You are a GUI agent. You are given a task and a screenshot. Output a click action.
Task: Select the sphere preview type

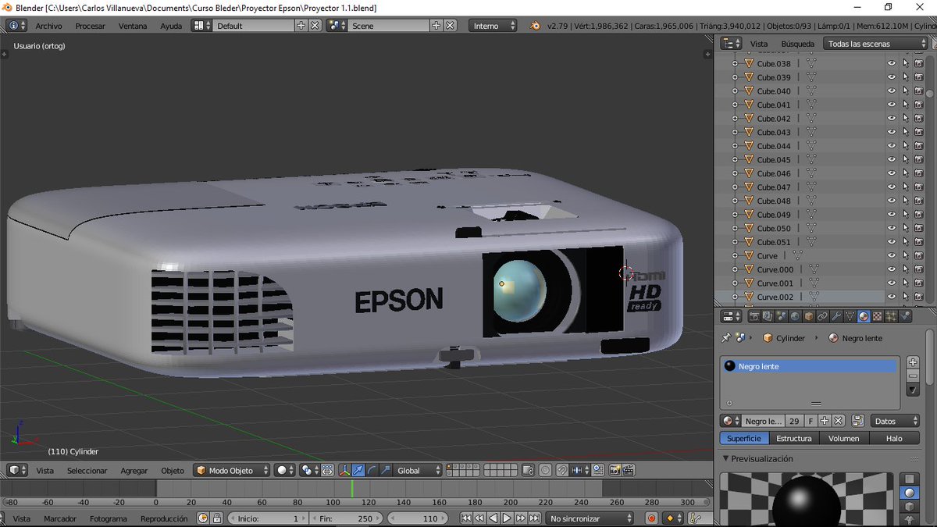[909, 493]
